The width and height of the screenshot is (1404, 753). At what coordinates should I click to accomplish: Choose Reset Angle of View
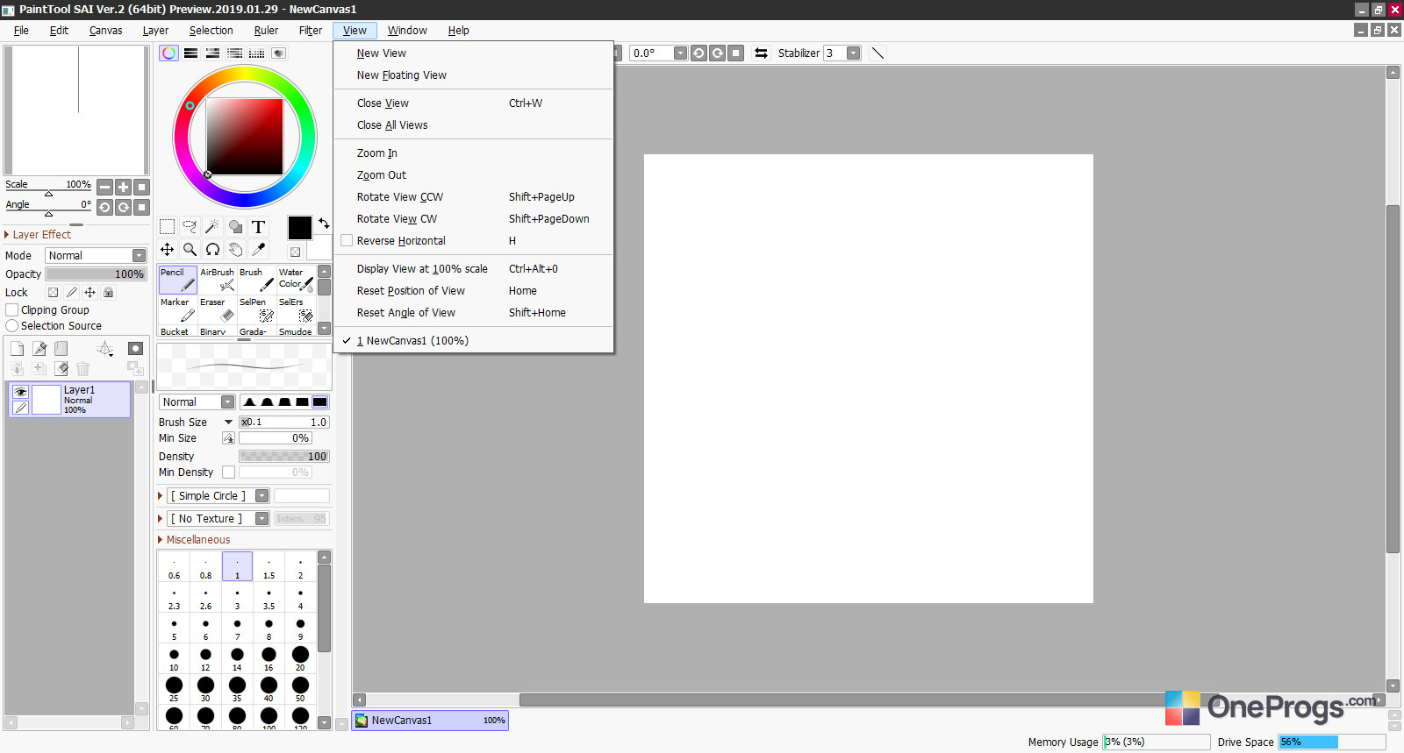[473, 313]
